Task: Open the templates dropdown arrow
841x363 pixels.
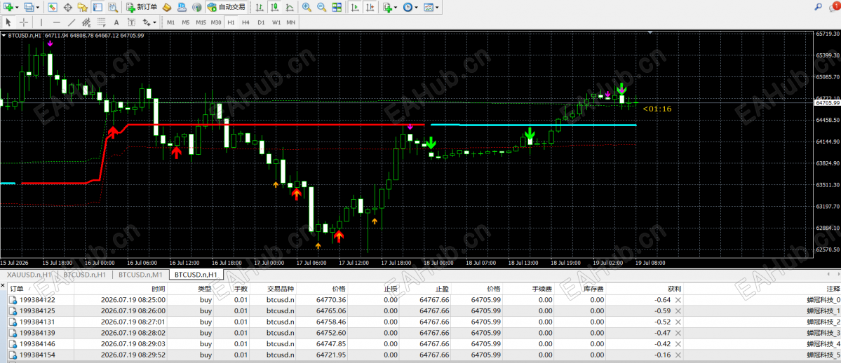Action: click(438, 8)
